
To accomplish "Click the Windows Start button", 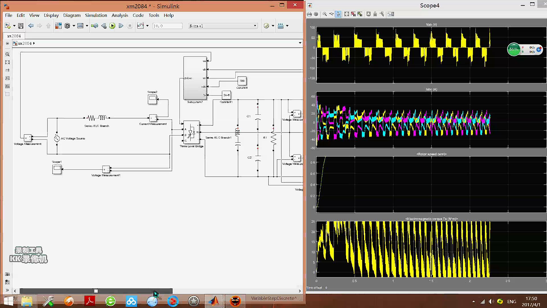I will pyautogui.click(x=9, y=301).
